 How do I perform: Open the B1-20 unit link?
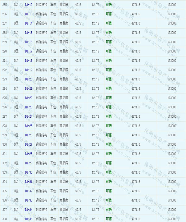pyautogui.click(x=29, y=79)
